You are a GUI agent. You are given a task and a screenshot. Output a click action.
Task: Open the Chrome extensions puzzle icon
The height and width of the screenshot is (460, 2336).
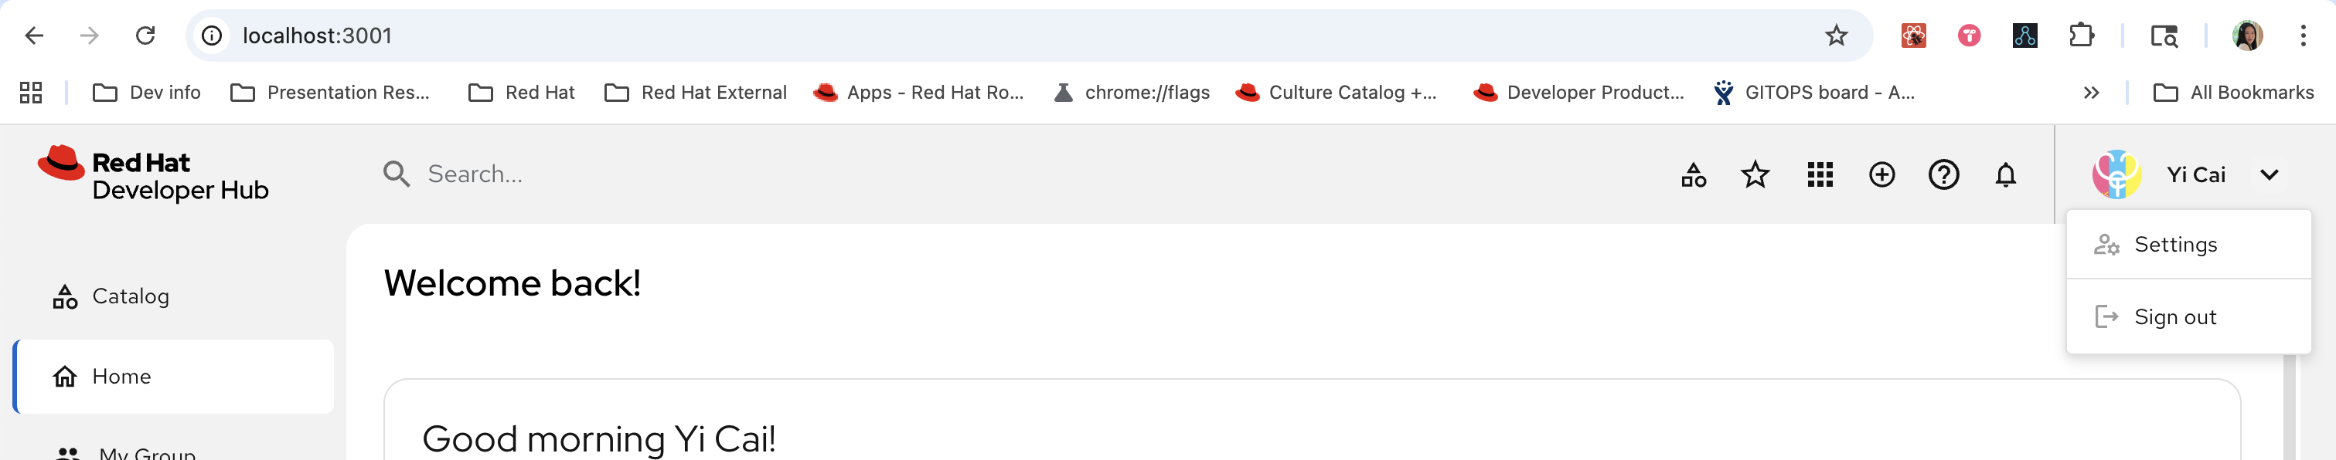coord(2081,36)
